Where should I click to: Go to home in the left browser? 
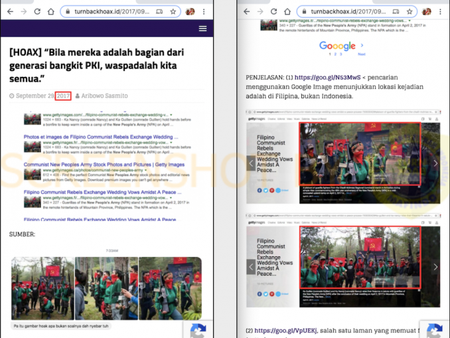51,11
